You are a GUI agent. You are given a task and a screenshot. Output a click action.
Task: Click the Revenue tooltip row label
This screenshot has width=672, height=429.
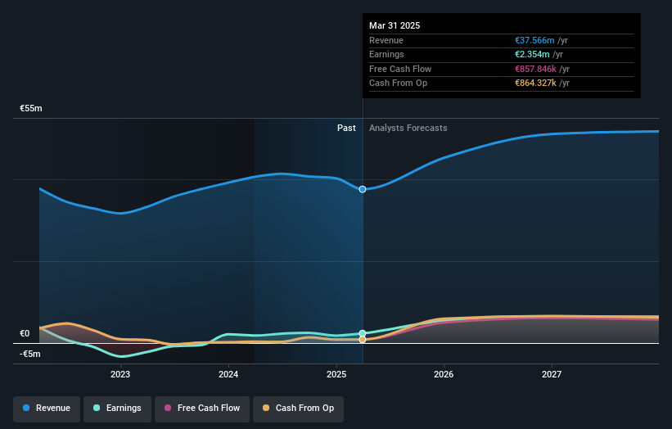[386, 40]
